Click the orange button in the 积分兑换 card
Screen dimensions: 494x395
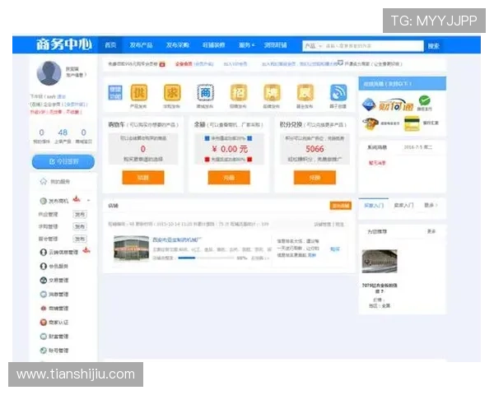[x=315, y=178]
